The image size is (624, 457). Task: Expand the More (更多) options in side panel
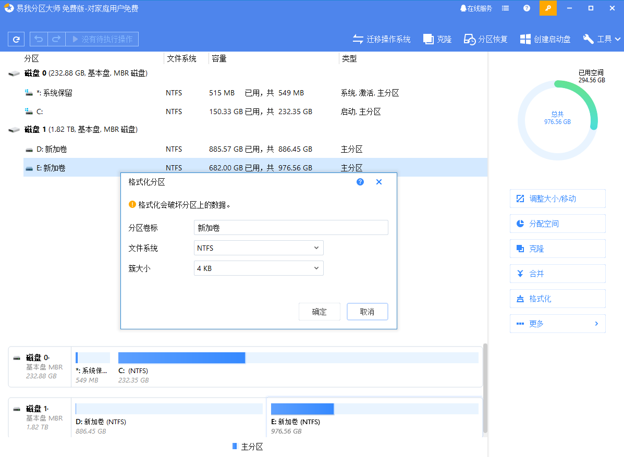557,324
